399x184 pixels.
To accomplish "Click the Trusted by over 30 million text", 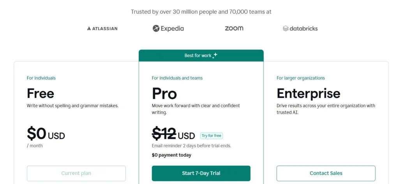I will pyautogui.click(x=201, y=12).
